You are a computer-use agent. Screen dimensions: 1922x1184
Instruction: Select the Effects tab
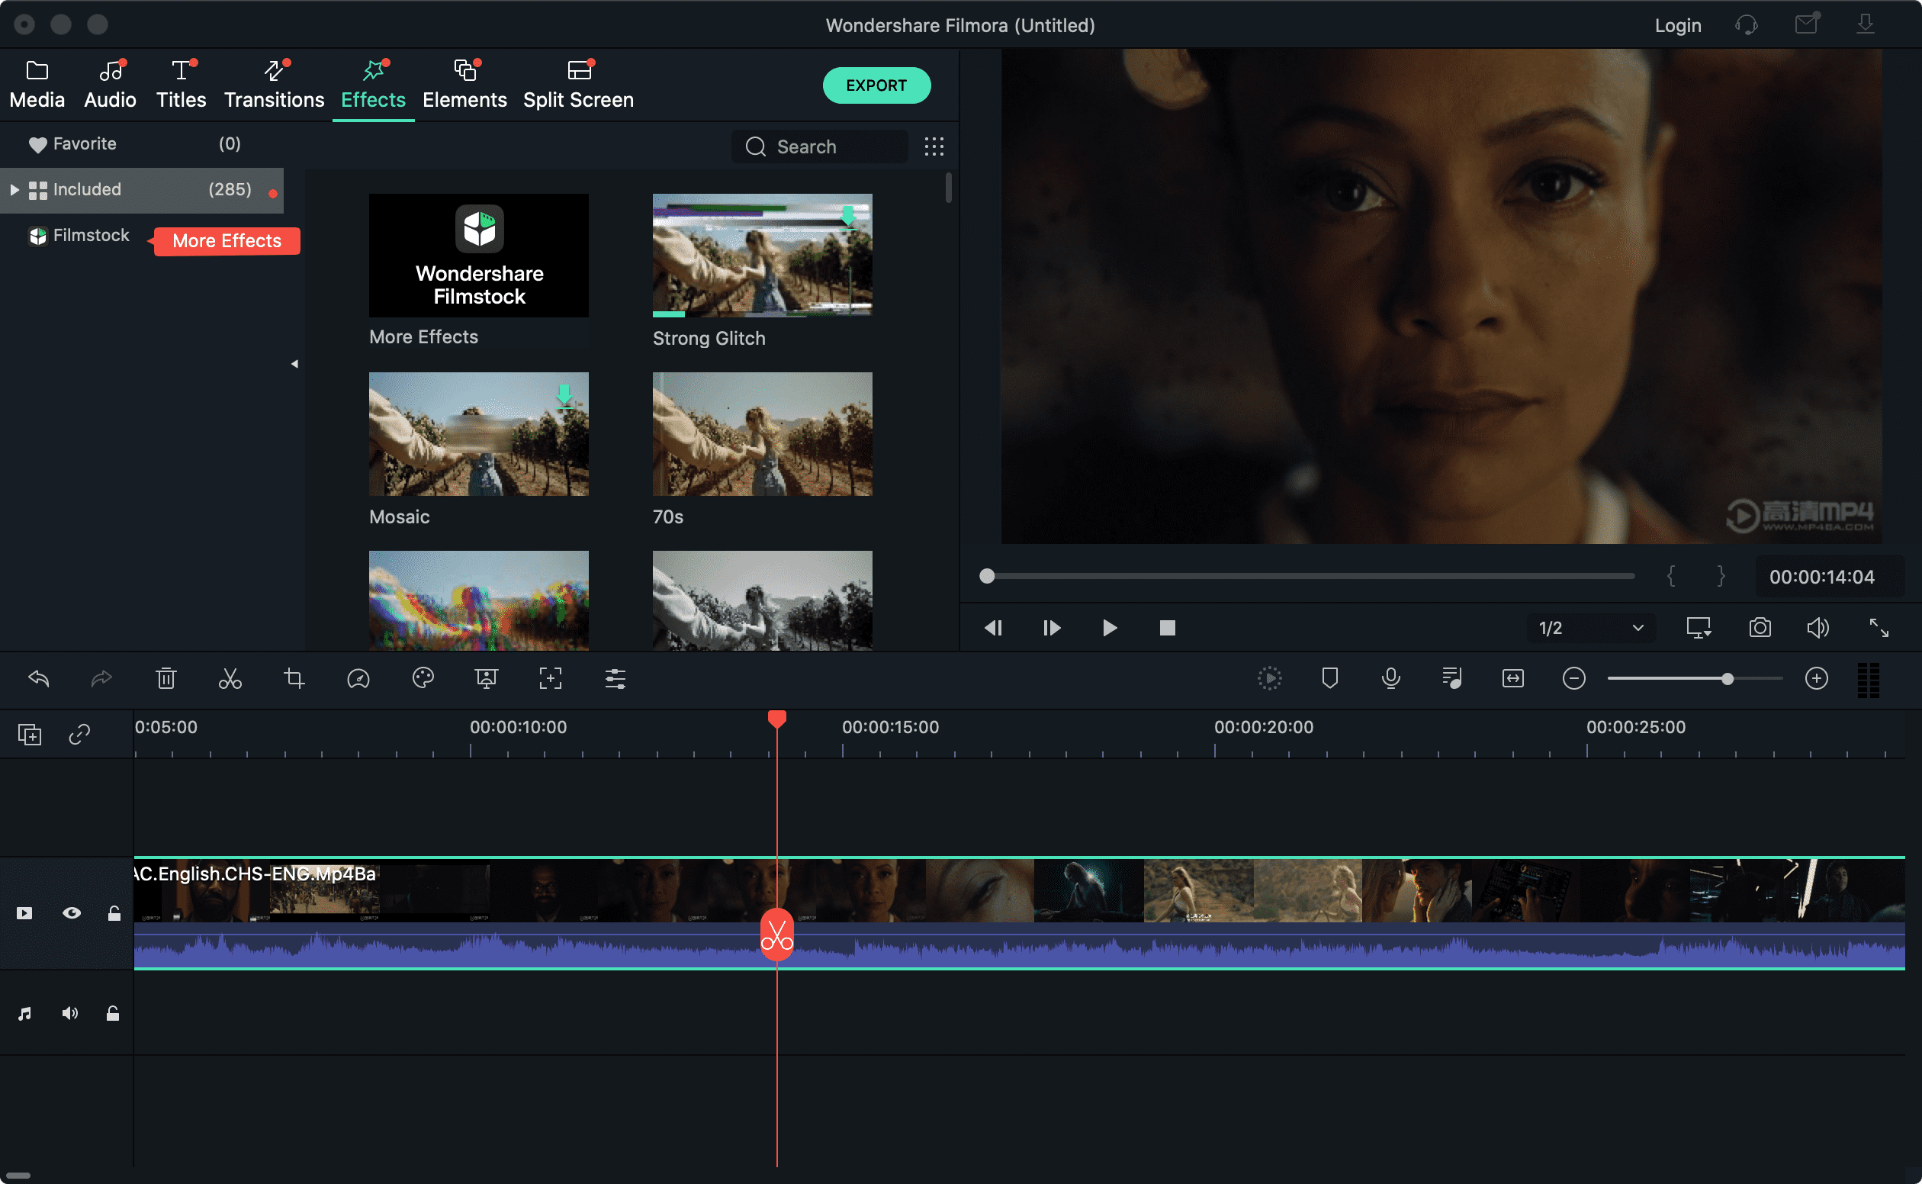[374, 85]
